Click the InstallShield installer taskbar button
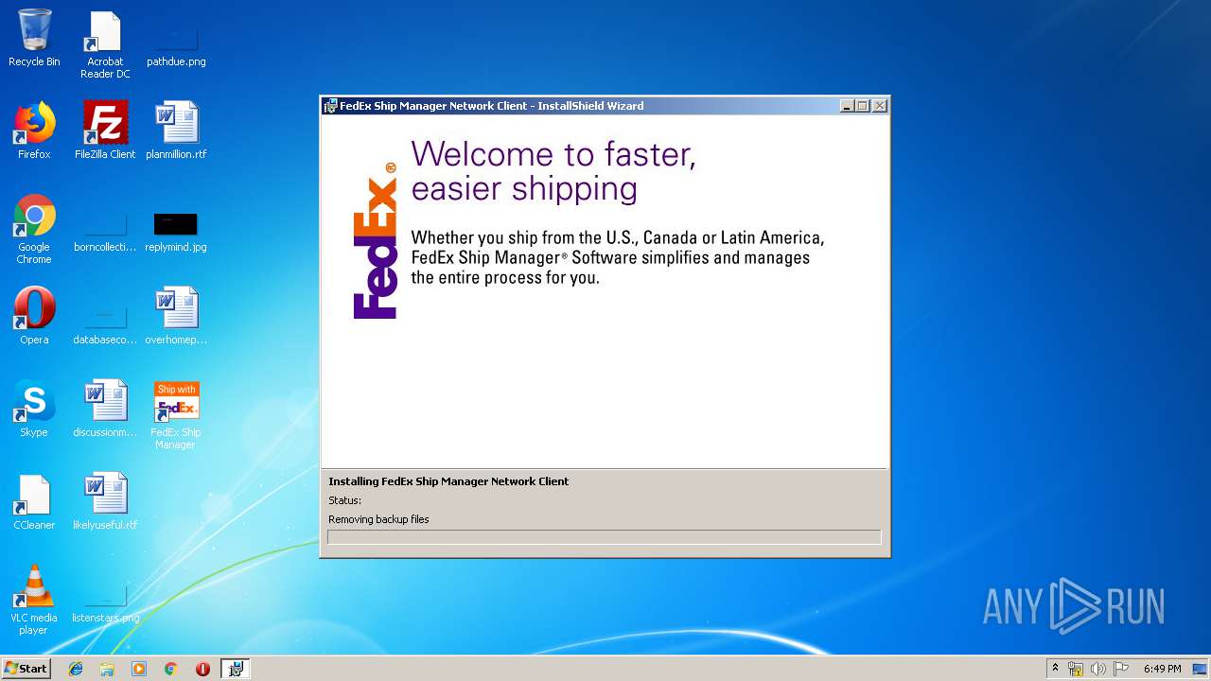The width and height of the screenshot is (1211, 681). [x=235, y=669]
